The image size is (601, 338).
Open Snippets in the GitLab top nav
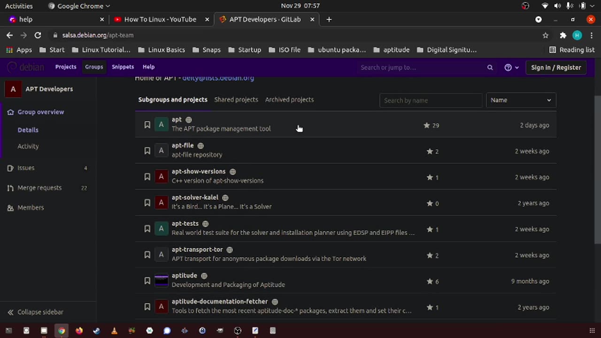pos(123,67)
